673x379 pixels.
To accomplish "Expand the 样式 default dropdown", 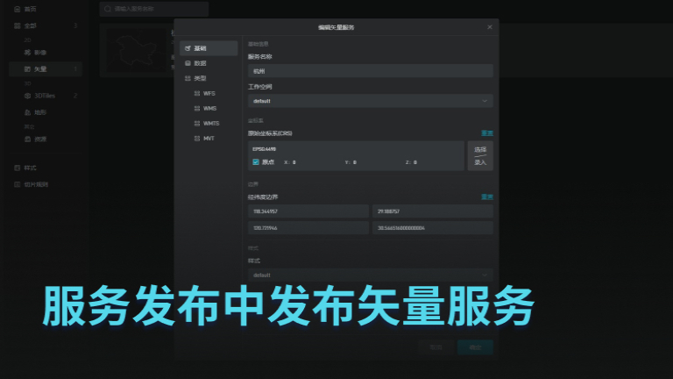I will (x=370, y=275).
